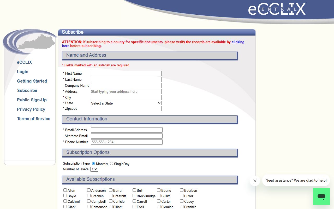The height and width of the screenshot is (209, 334).
Task: Open the green chat widget button
Action: (321, 196)
